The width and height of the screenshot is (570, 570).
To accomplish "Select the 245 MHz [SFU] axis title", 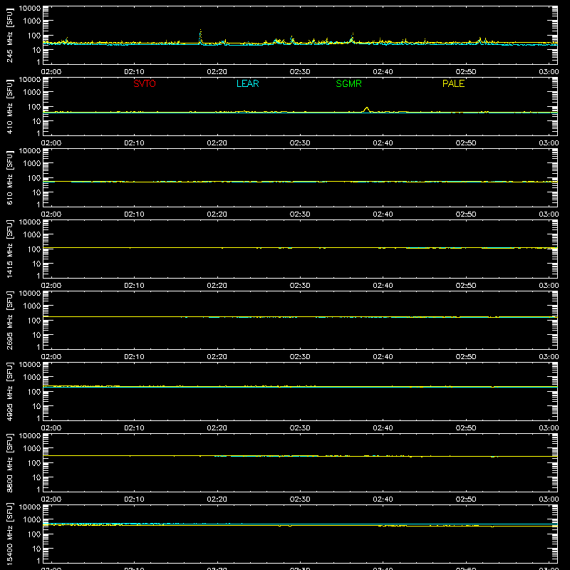I will click(9, 35).
